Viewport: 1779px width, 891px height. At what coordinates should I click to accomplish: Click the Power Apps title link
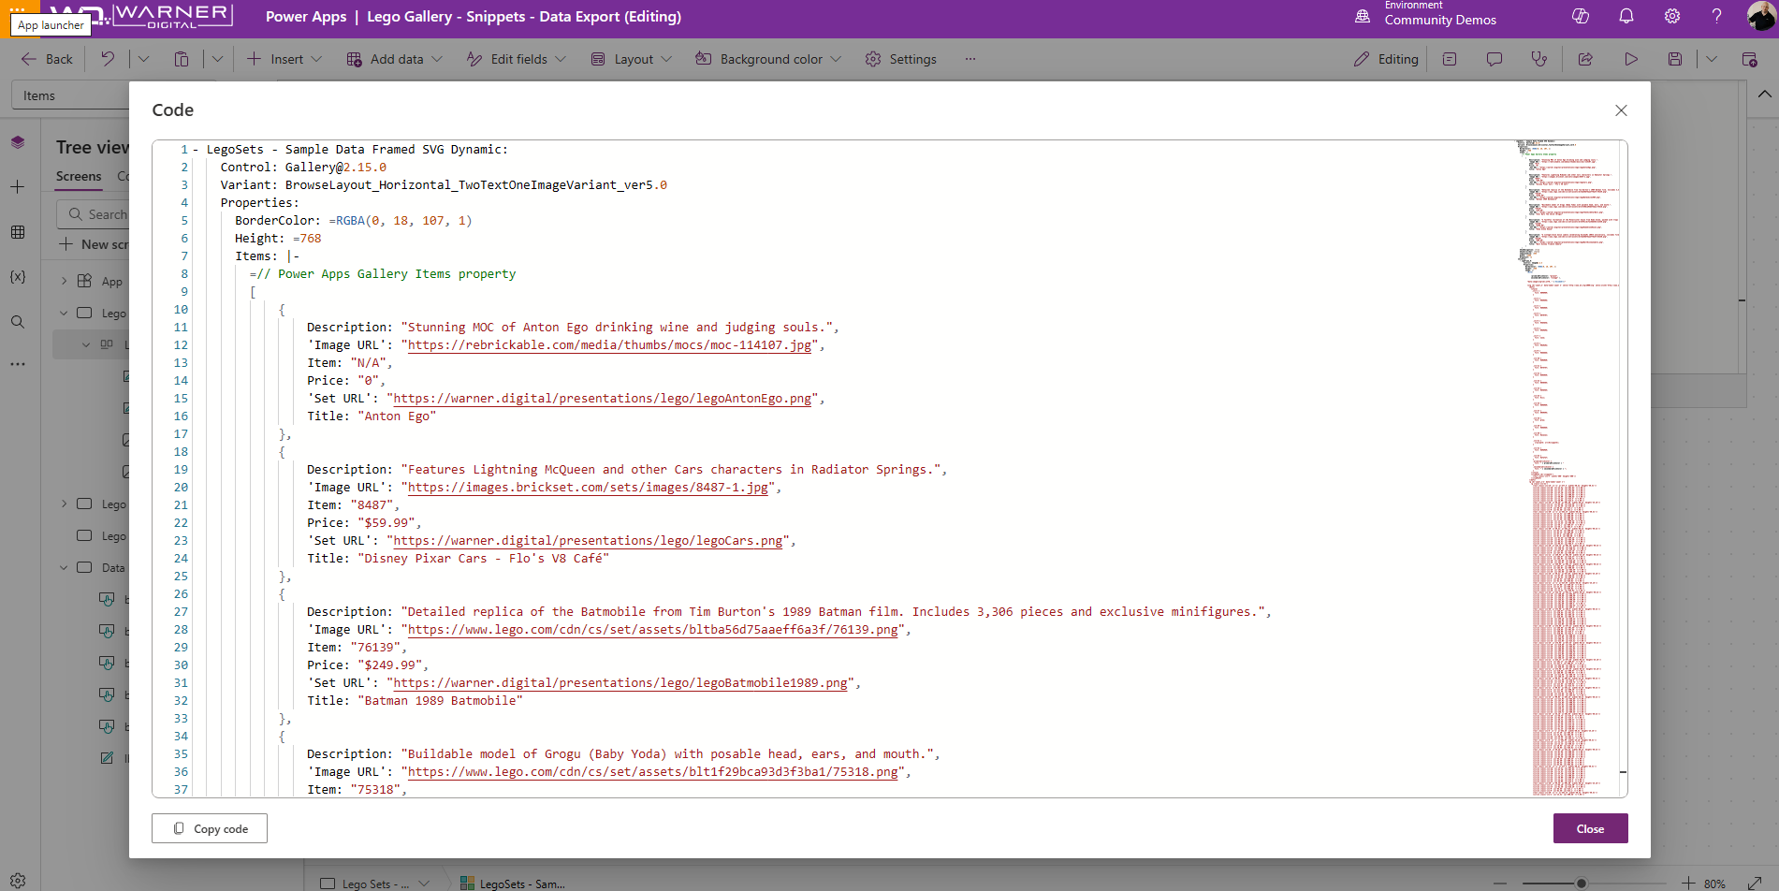tap(305, 16)
